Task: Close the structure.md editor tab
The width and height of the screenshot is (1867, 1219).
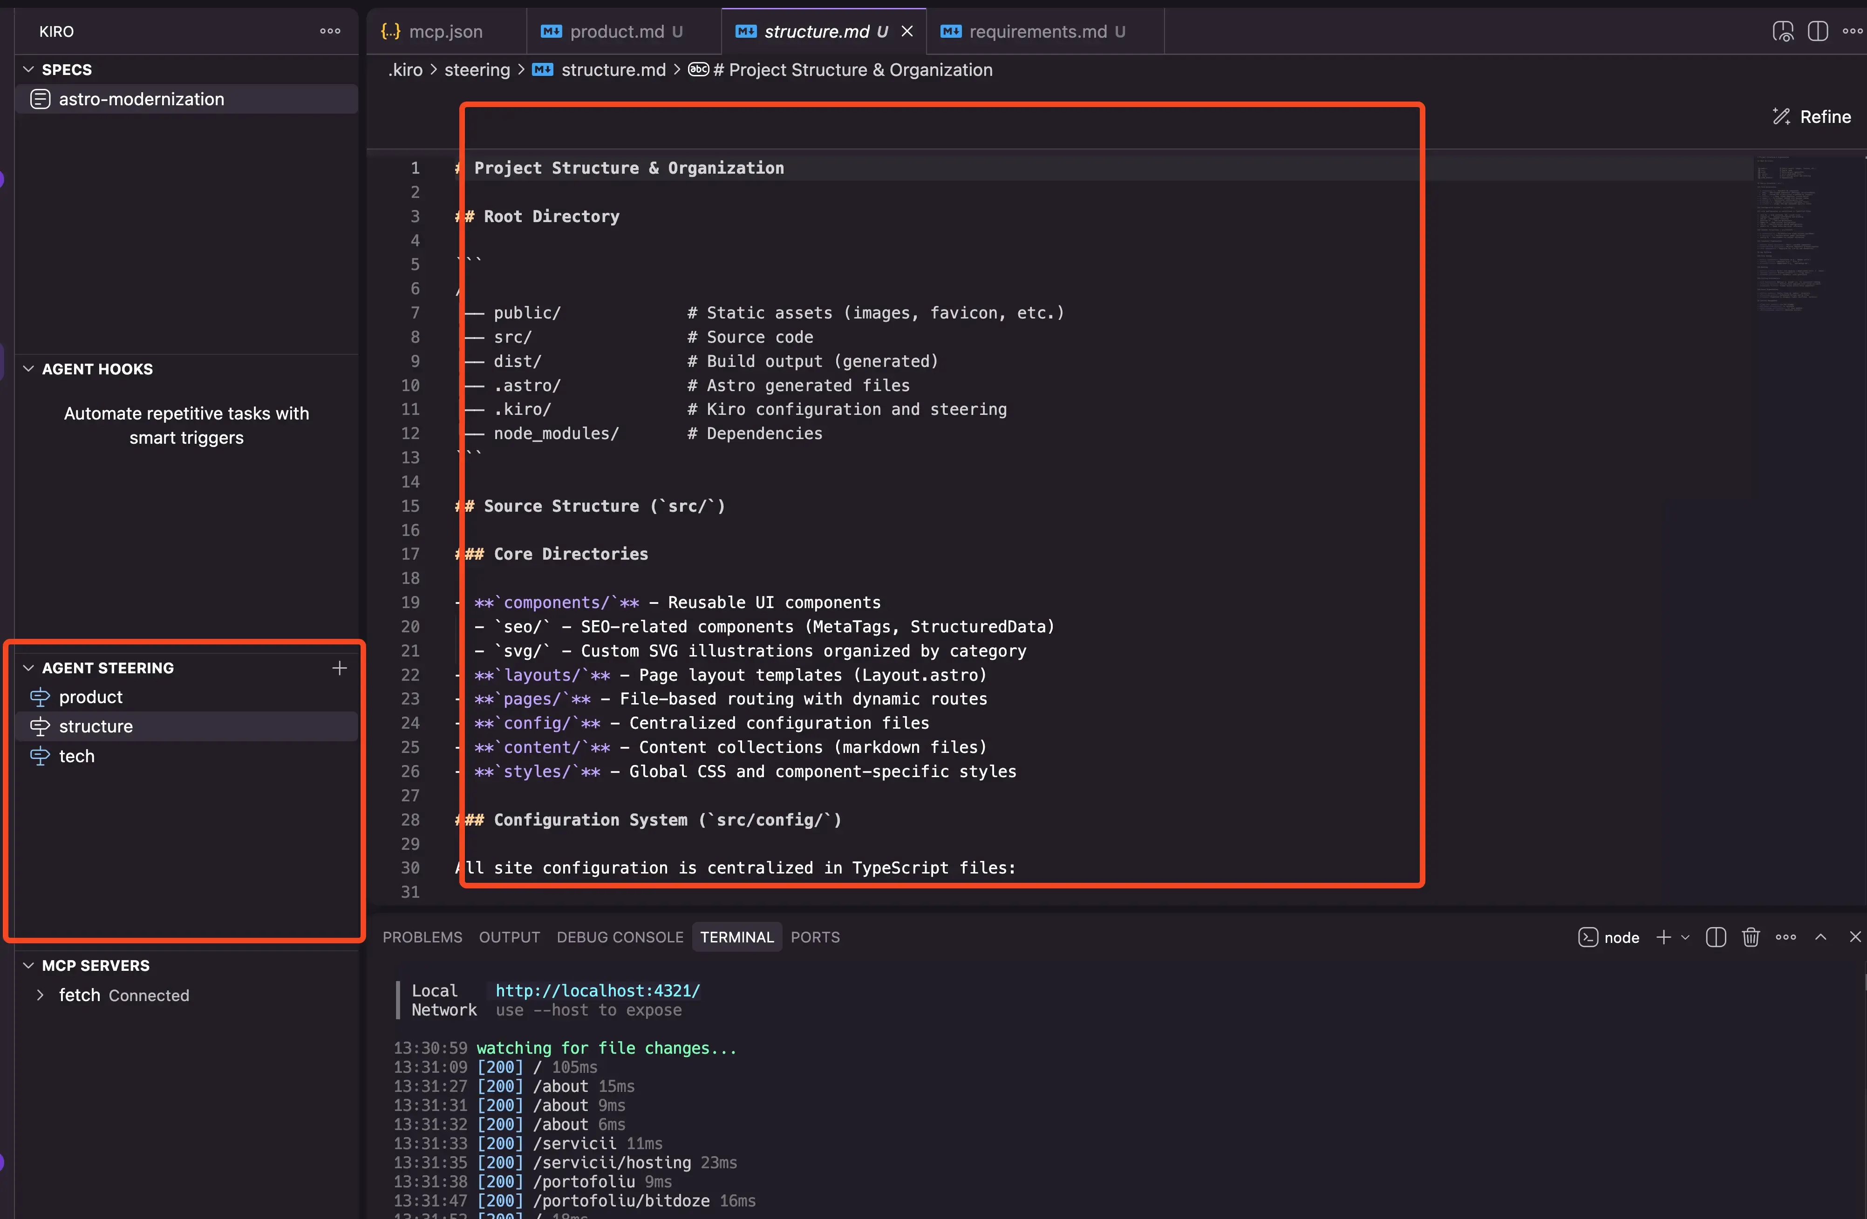Action: tap(907, 31)
